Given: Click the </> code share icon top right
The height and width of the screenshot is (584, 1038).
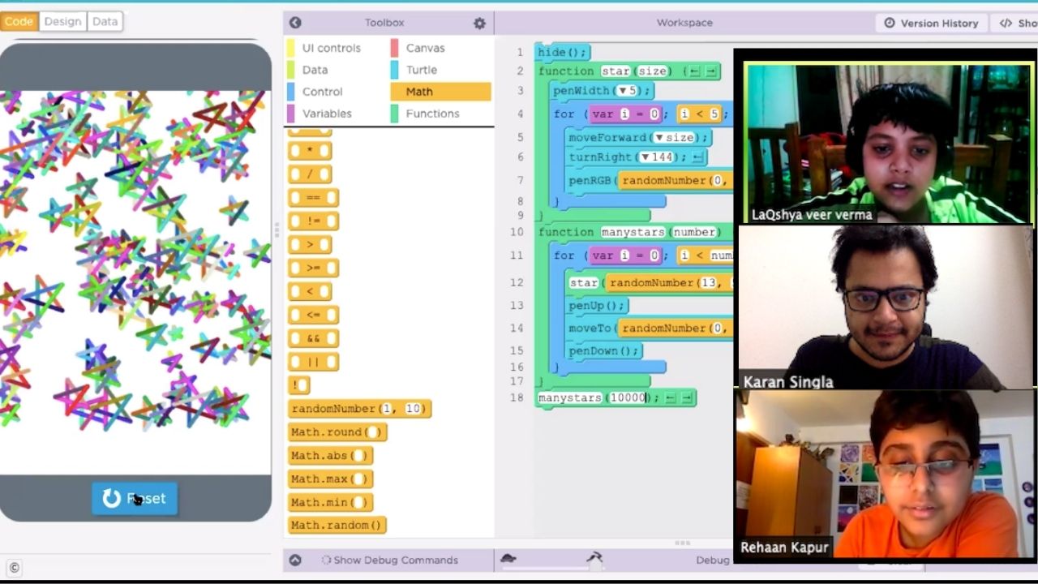Looking at the screenshot, I should click(x=1006, y=23).
